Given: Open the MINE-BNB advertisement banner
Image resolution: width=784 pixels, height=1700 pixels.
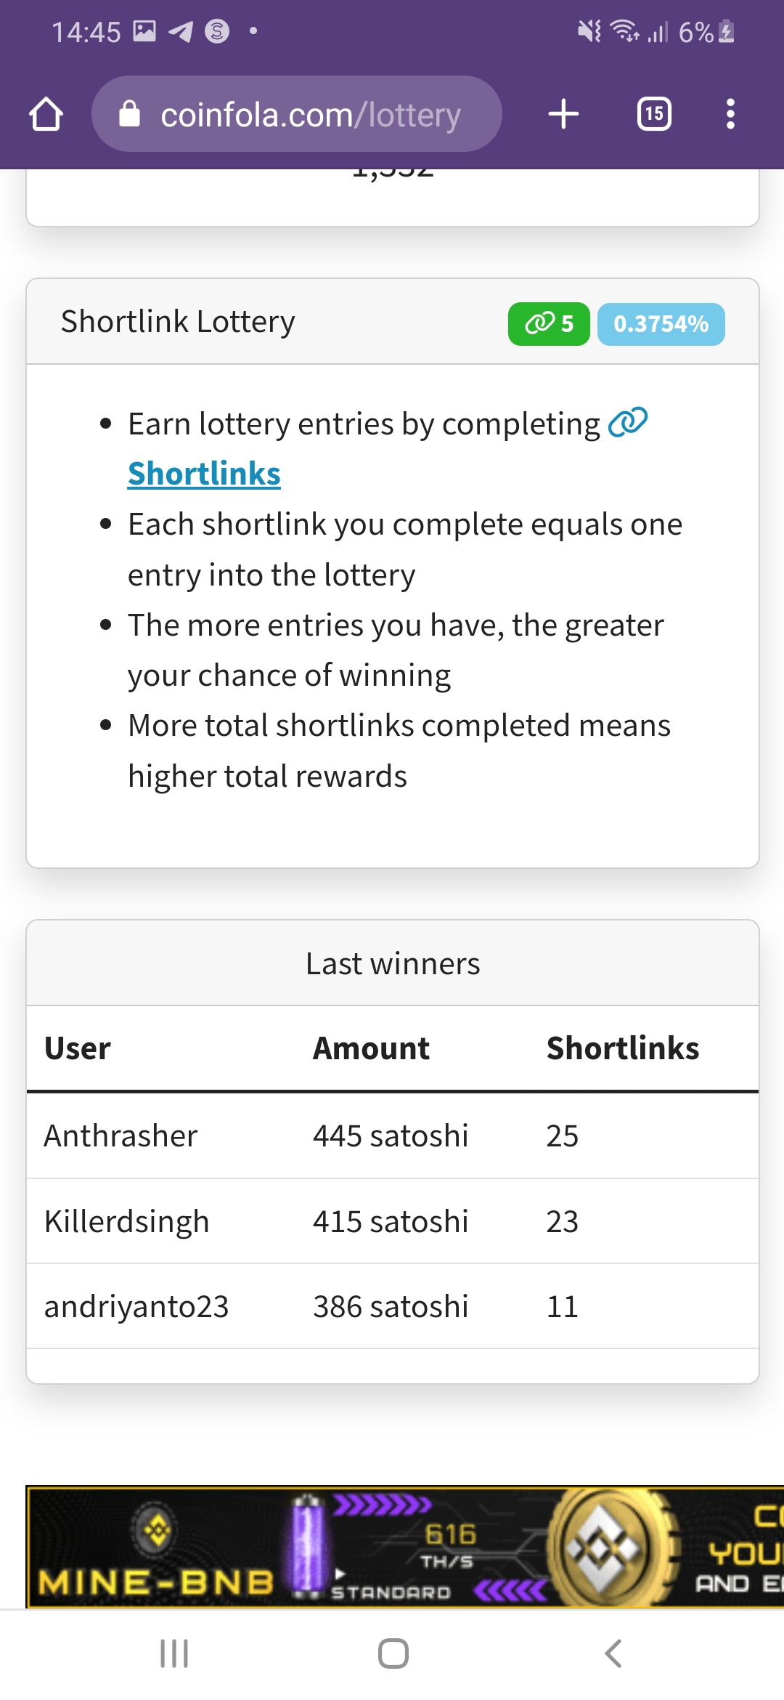Looking at the screenshot, I should point(405,1547).
